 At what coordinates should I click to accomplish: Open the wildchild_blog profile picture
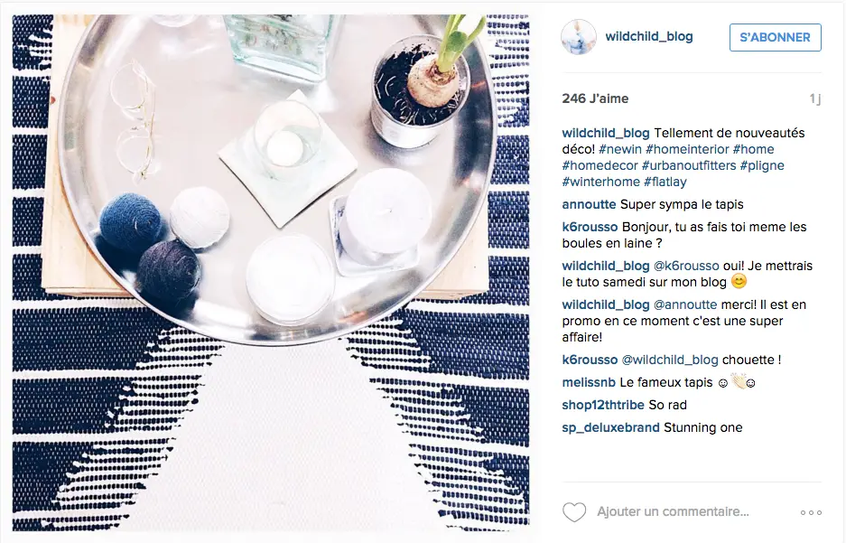point(579,37)
